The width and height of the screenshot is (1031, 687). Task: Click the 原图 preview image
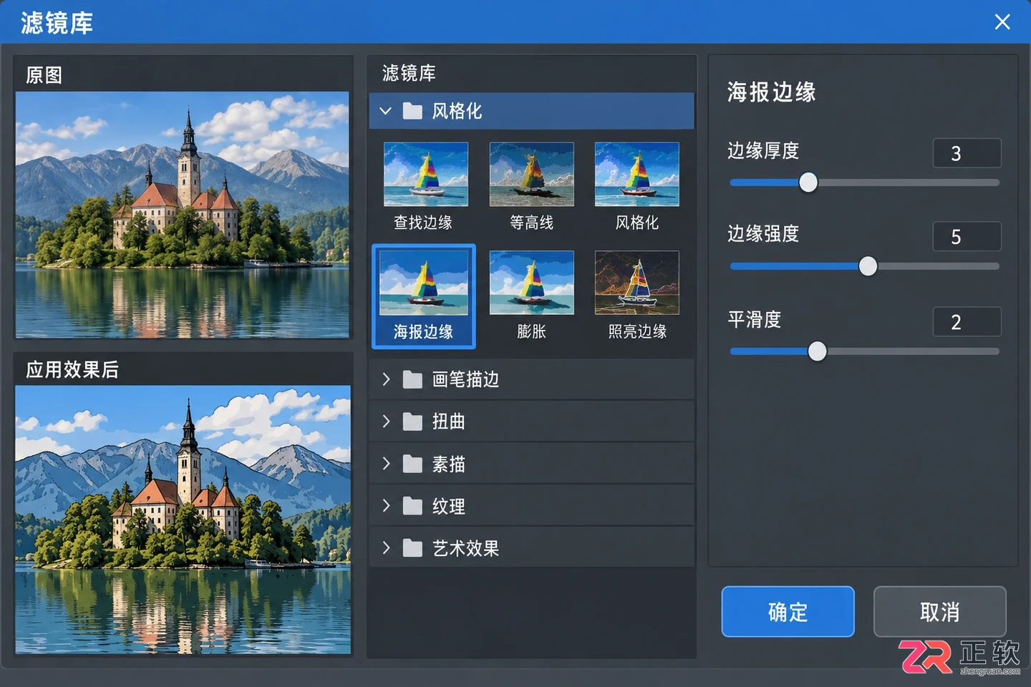point(183,215)
